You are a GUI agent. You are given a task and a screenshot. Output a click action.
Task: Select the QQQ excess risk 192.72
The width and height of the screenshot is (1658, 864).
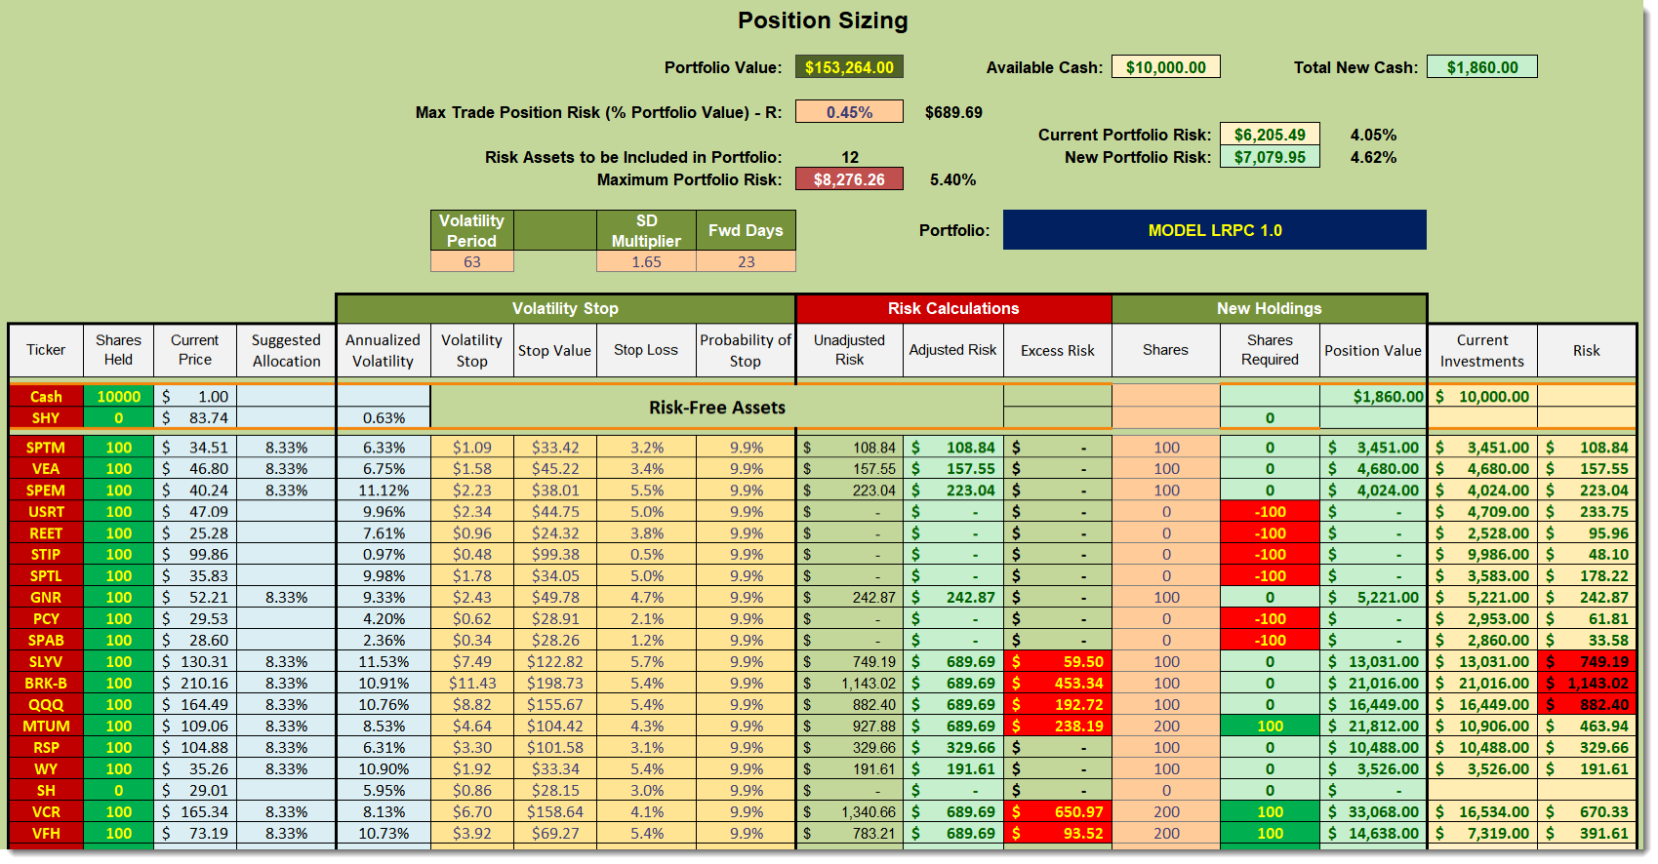click(x=1058, y=705)
